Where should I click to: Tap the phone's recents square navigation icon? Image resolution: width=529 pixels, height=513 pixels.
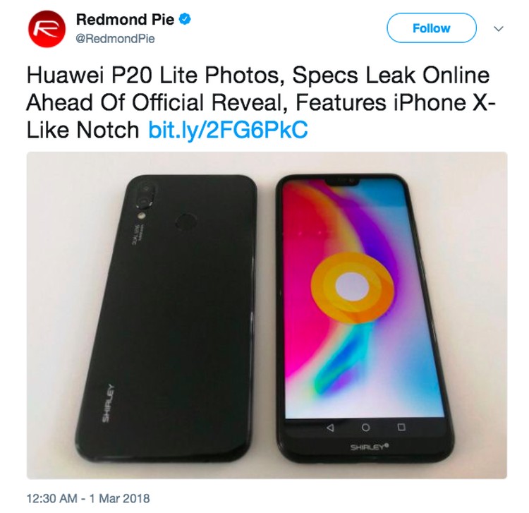point(401,428)
